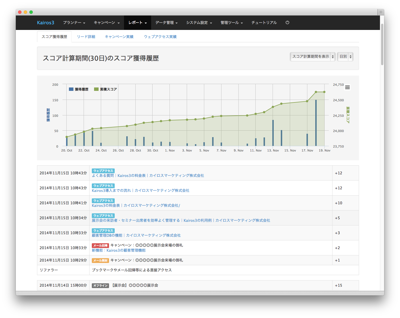Screen dimensions: 400x318
Task: Open the スコア計算期間を表示 select box
Action: click(x=313, y=56)
